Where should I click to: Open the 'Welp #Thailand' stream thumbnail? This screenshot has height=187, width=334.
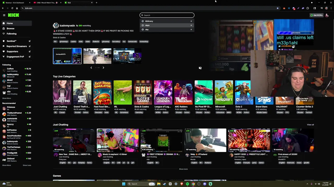click(x=205, y=140)
